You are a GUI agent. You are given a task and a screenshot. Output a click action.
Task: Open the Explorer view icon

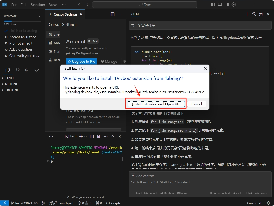(8, 70)
